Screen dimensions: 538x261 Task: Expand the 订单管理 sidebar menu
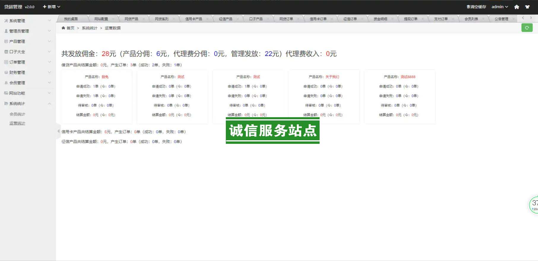[x=27, y=62]
